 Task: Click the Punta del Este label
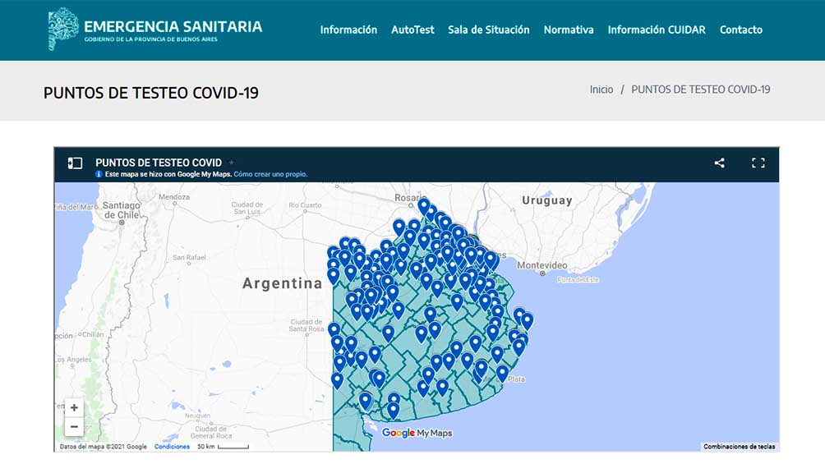coord(578,280)
